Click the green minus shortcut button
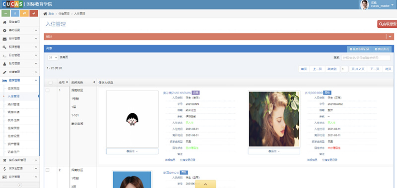The height and width of the screenshot is (188, 397). coord(6,13)
